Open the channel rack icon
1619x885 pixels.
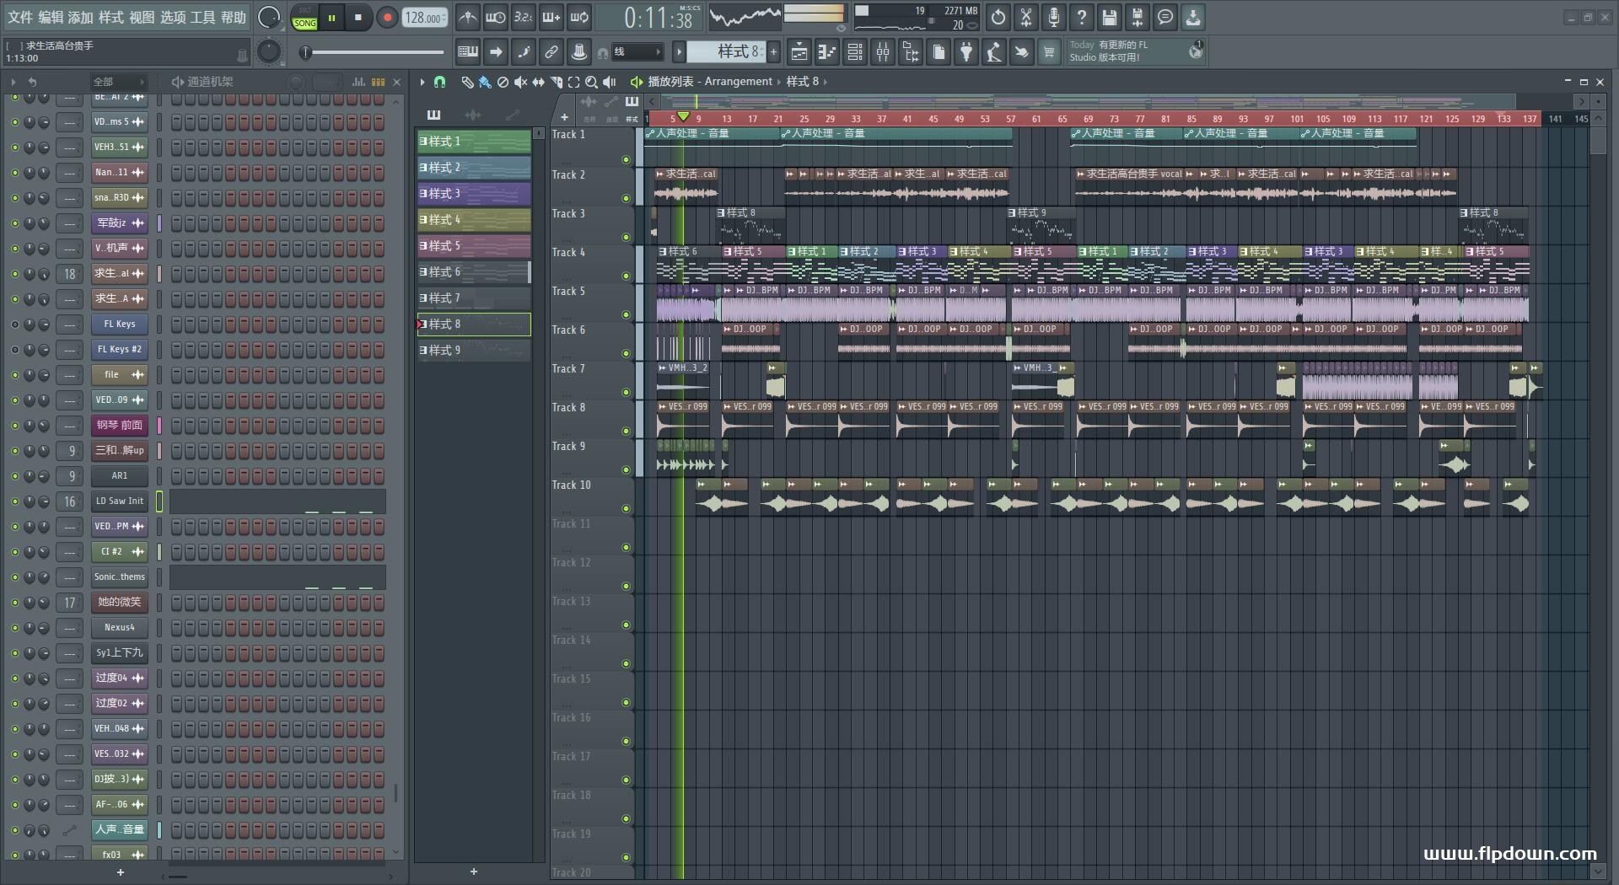855,52
